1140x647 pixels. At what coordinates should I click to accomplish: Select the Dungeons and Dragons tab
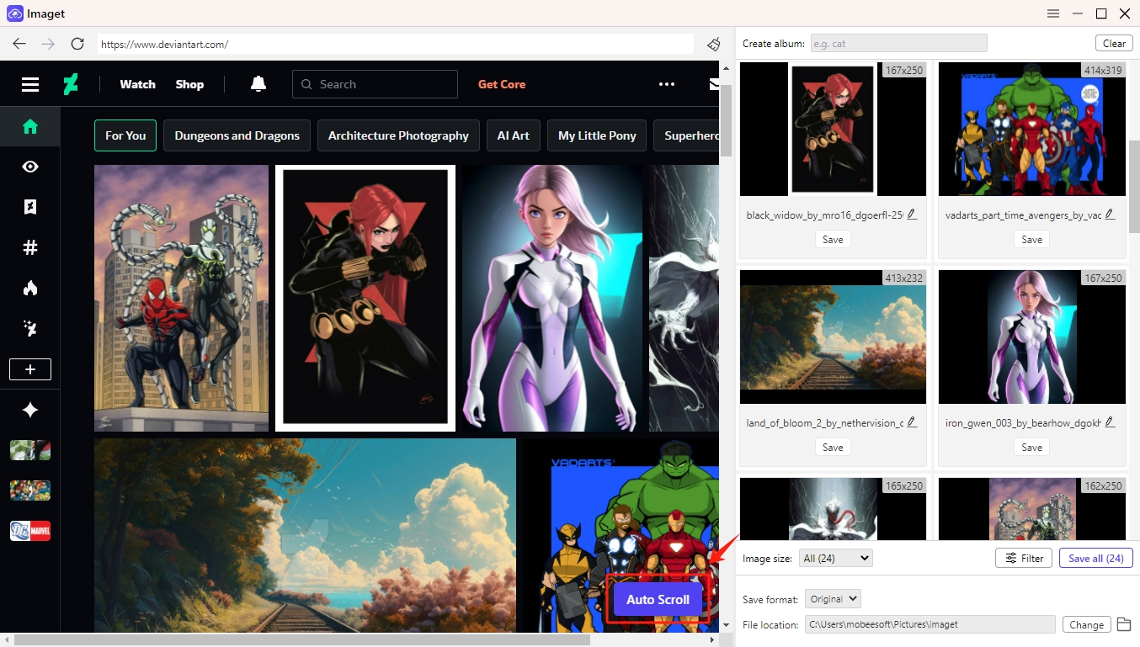point(237,135)
